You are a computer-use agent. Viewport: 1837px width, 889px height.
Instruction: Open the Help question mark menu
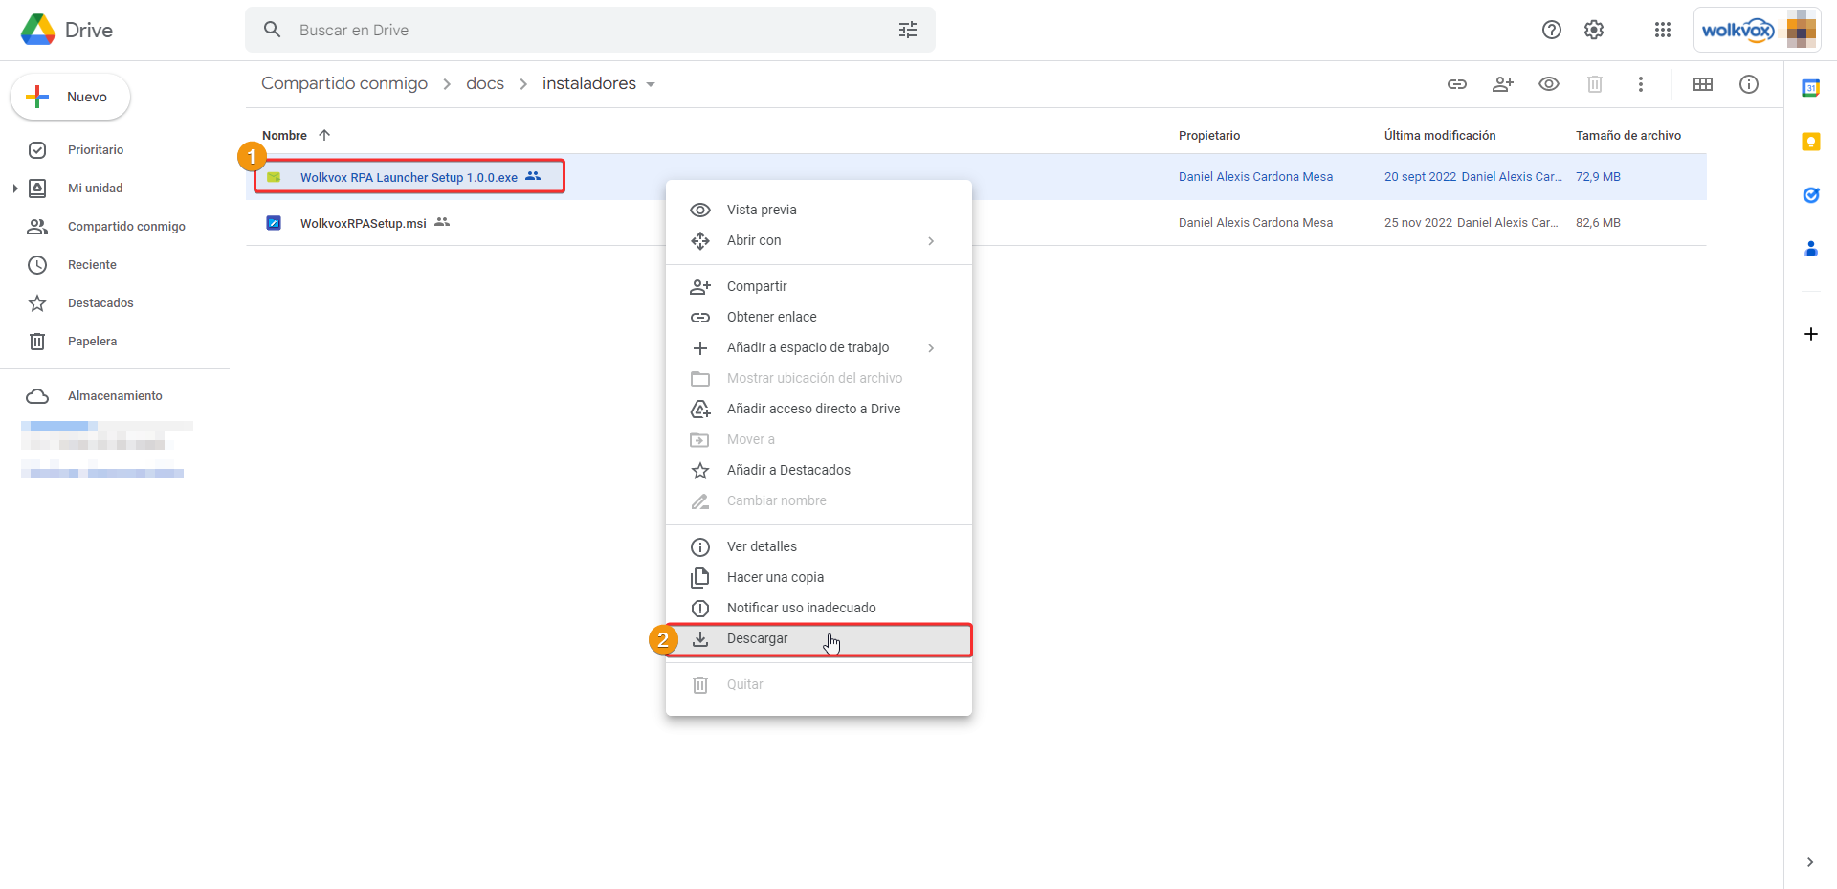(x=1552, y=30)
